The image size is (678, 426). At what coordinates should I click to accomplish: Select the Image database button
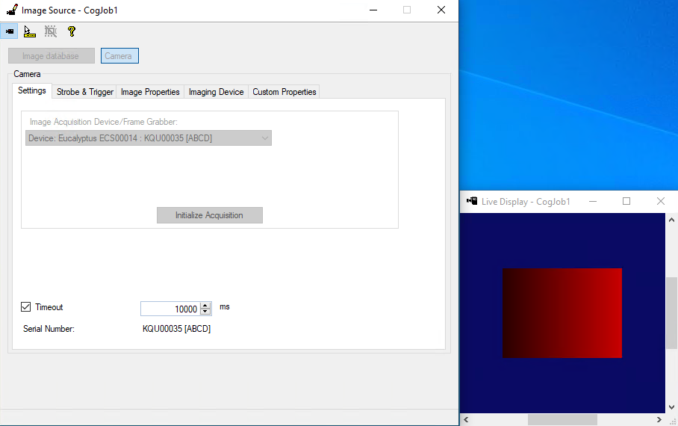(51, 56)
